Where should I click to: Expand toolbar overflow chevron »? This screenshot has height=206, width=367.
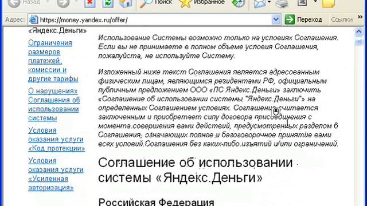coord(360,17)
